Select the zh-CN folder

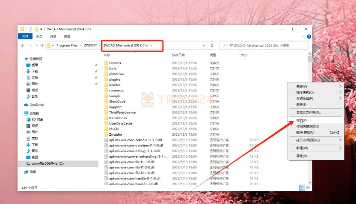click(x=114, y=129)
